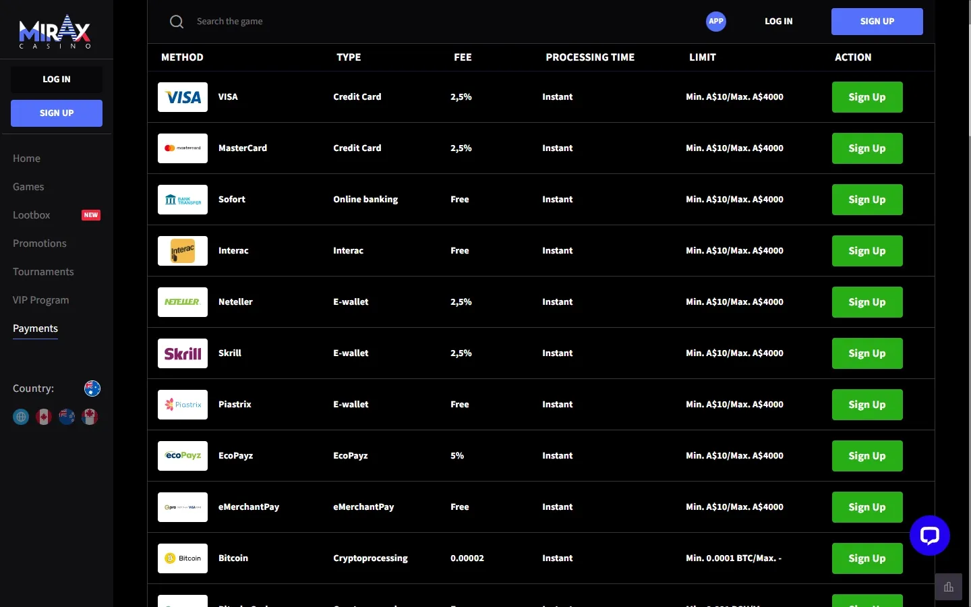971x607 pixels.
Task: Select Payments in sidebar menu
Action: 35,328
